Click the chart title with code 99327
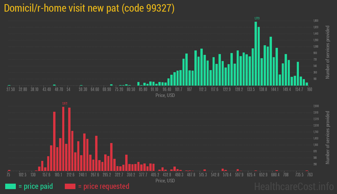 coord(89,8)
